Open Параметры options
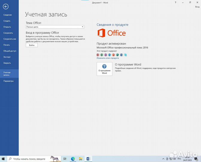The image size is (201, 162). point(8,81)
